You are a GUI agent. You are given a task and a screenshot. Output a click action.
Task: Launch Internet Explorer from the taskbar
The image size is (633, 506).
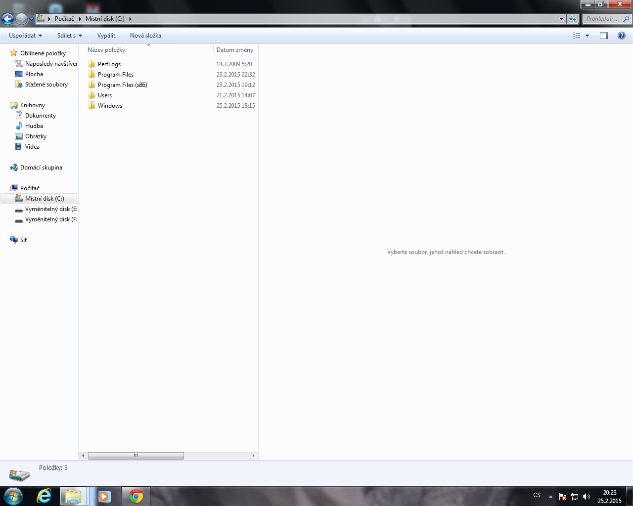tap(44, 496)
